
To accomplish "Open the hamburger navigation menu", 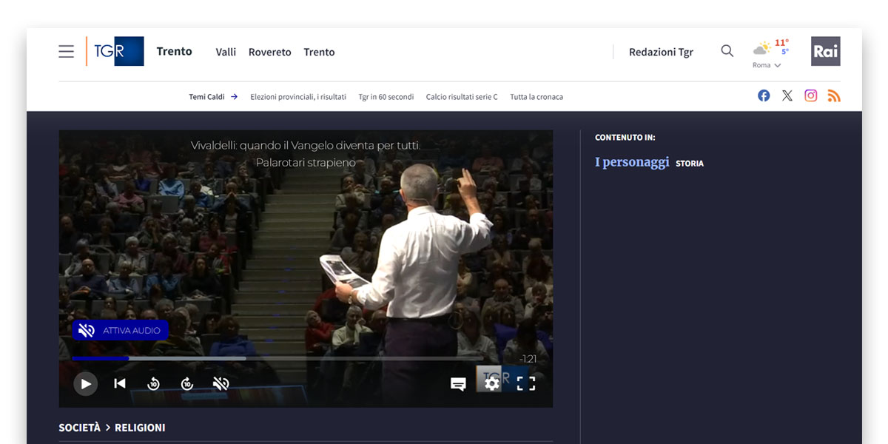I will [x=67, y=51].
